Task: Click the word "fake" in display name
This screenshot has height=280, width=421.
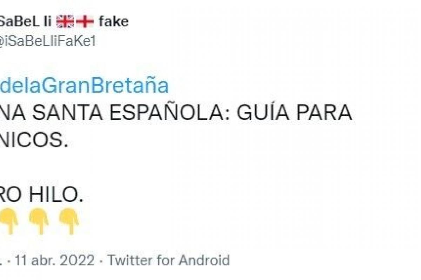Action: tap(114, 22)
